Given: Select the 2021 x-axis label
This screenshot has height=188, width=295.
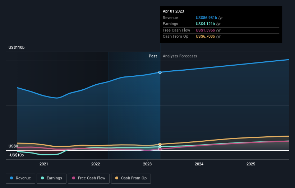Looking at the screenshot, I should point(43,164).
